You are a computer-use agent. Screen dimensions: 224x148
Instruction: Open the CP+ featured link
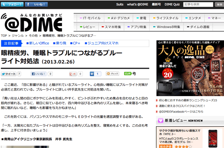(x=75, y=43)
